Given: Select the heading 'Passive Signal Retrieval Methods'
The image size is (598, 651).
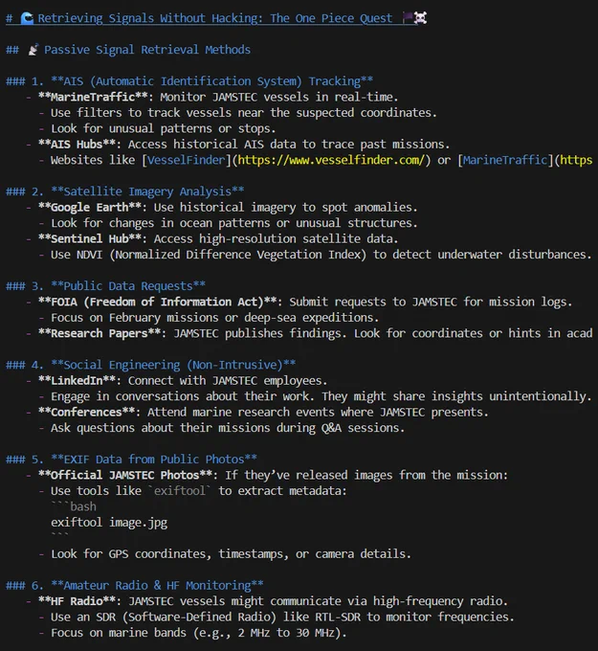Looking at the screenshot, I should pos(147,50).
